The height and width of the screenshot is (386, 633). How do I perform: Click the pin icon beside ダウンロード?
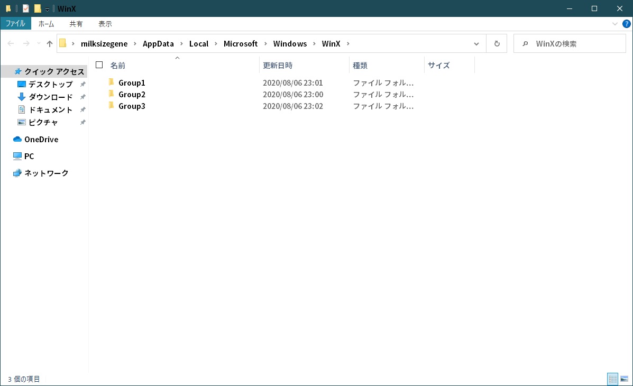[x=82, y=97]
